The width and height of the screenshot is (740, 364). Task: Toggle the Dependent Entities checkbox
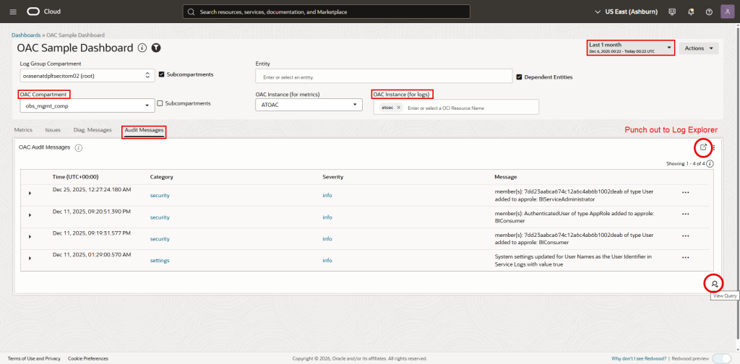[x=519, y=76]
